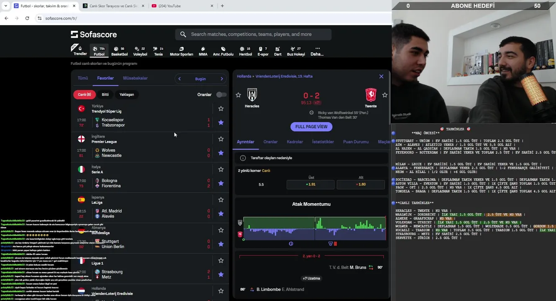
Task: Focus the Sofascore search field
Action: tap(254, 34)
